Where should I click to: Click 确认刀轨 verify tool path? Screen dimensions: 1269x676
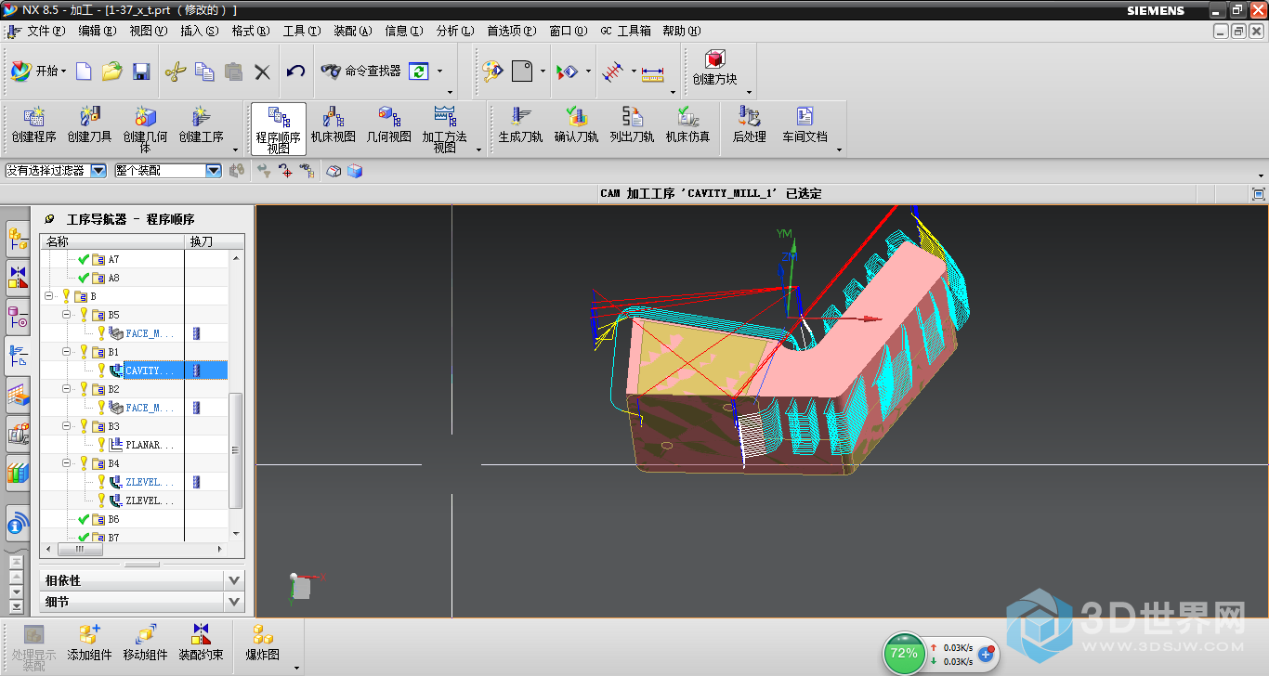576,124
